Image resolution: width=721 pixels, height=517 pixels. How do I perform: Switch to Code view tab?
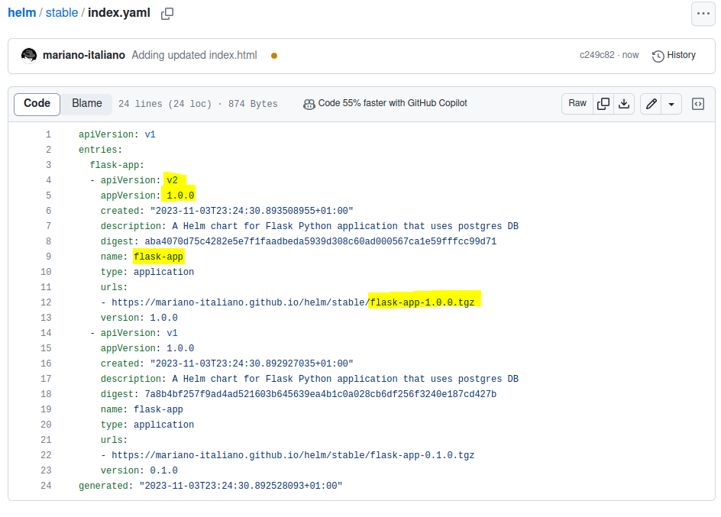tap(37, 104)
